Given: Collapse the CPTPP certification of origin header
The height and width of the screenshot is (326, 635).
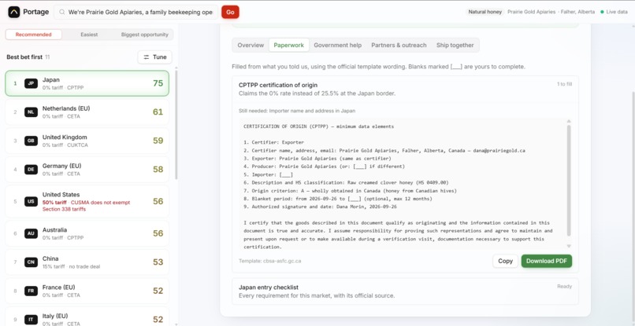Looking at the screenshot, I should [405, 90].
